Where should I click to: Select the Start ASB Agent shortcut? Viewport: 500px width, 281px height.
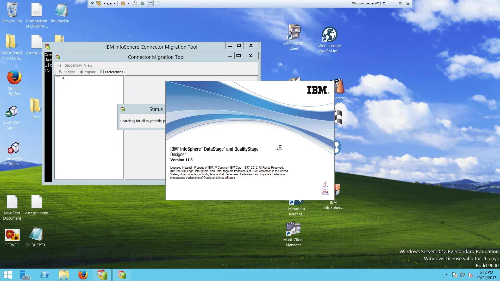[11, 118]
